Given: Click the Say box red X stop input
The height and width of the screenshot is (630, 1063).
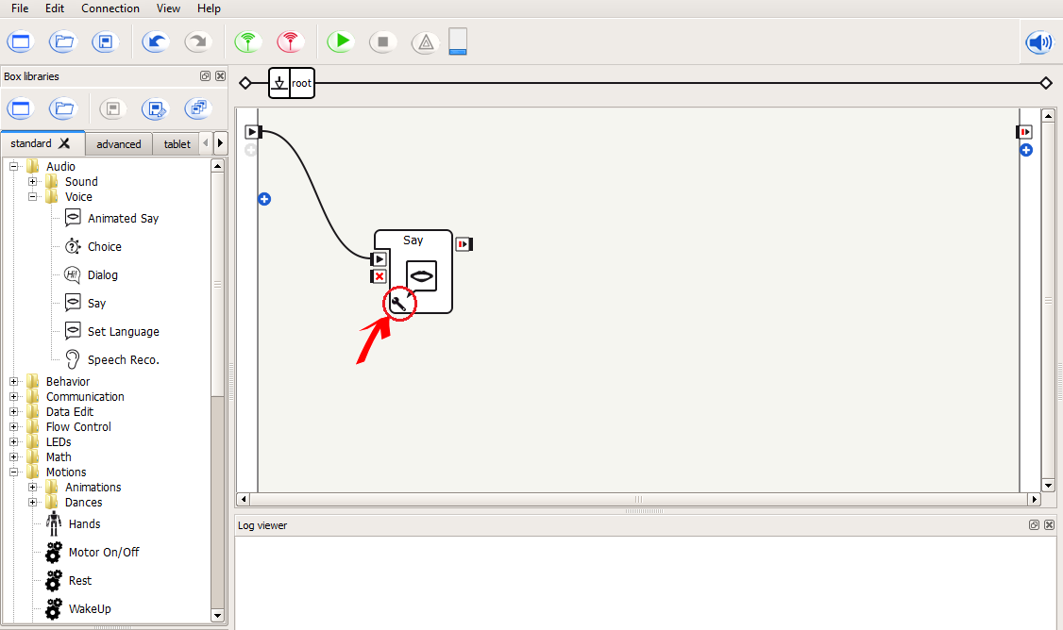Looking at the screenshot, I should [x=379, y=276].
